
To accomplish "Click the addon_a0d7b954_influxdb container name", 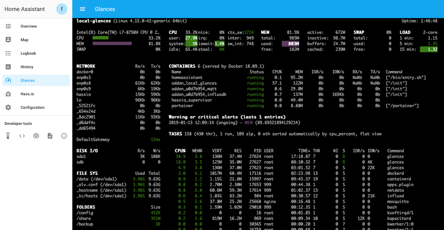I will click(x=199, y=94).
